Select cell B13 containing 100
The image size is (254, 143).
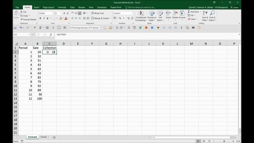(37, 99)
